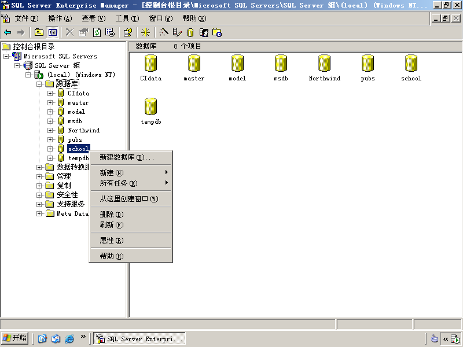Image resolution: width=463 pixels, height=347 pixels.
Task: Open the 新建(N) submenu in context menu
Action: [x=131, y=172]
